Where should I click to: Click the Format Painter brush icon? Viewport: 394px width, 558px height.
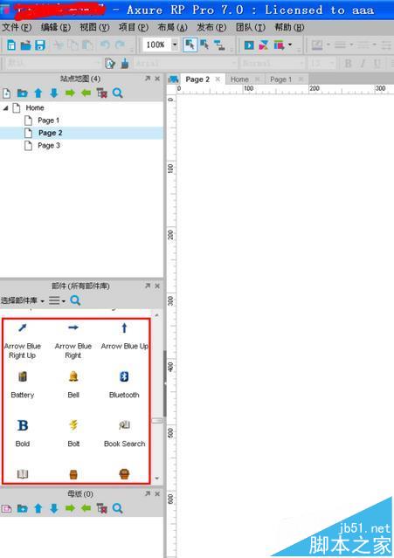click(x=125, y=64)
